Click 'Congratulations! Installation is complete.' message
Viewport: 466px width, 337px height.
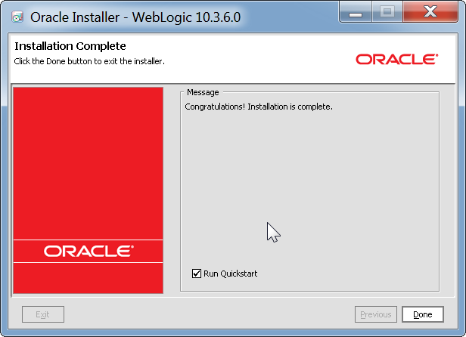point(259,107)
